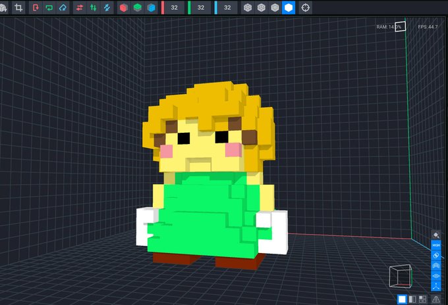Edit the blue axis size field 32
The width and height of the screenshot is (448, 305).
227,8
